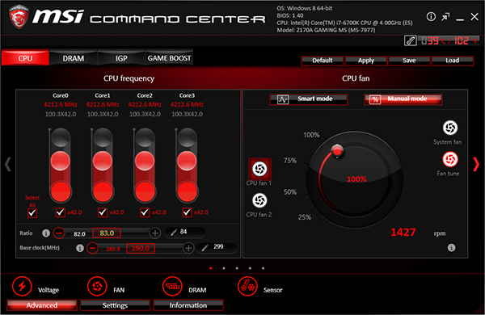Switch to the IGP tab
The image size is (485, 315).
[x=121, y=58]
